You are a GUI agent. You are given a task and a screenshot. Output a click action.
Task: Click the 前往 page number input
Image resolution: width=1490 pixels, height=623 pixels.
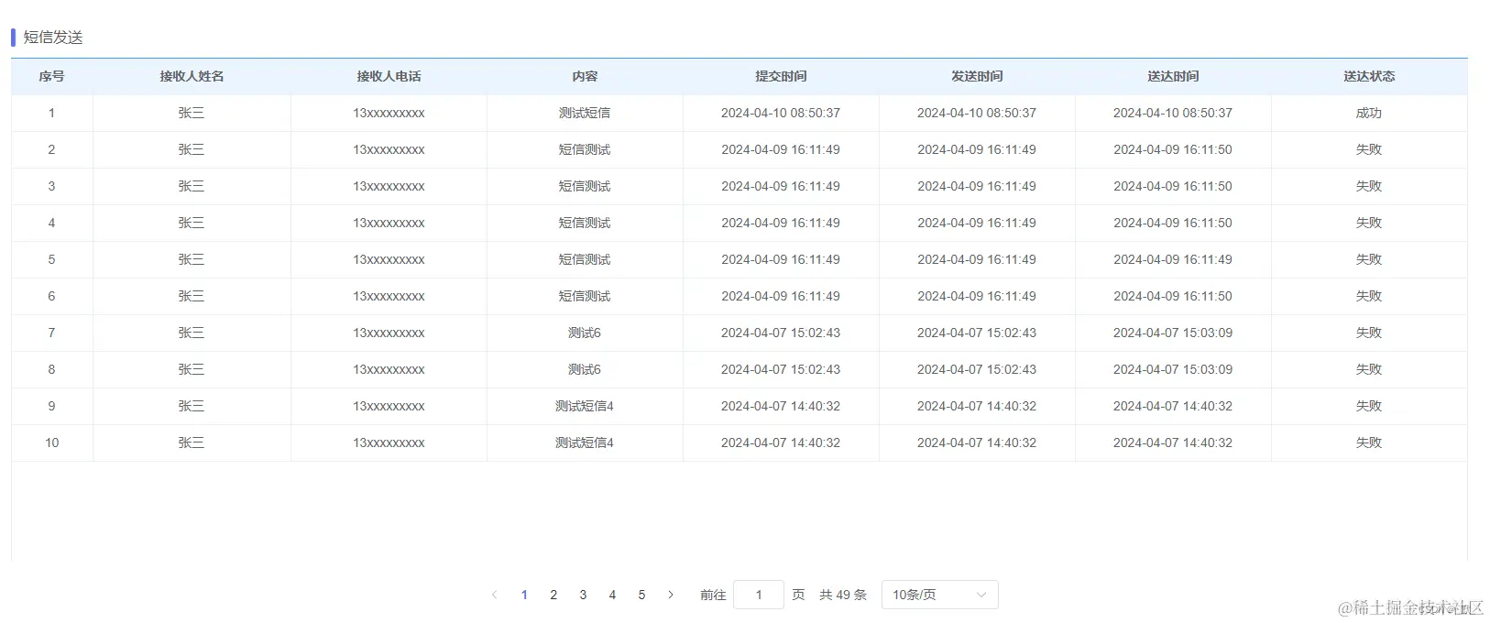[759, 595]
